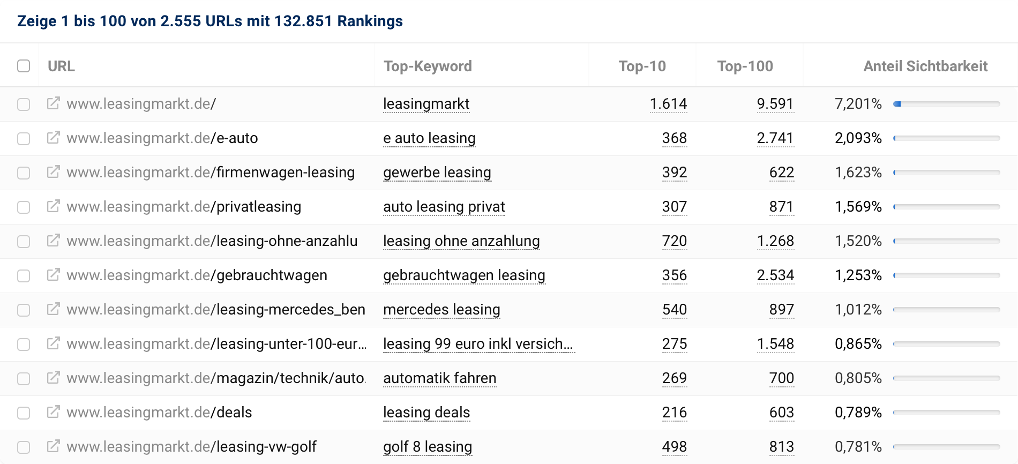Open the 'mercedes leasing' keyword link
Image resolution: width=1018 pixels, height=464 pixels.
[x=441, y=310]
